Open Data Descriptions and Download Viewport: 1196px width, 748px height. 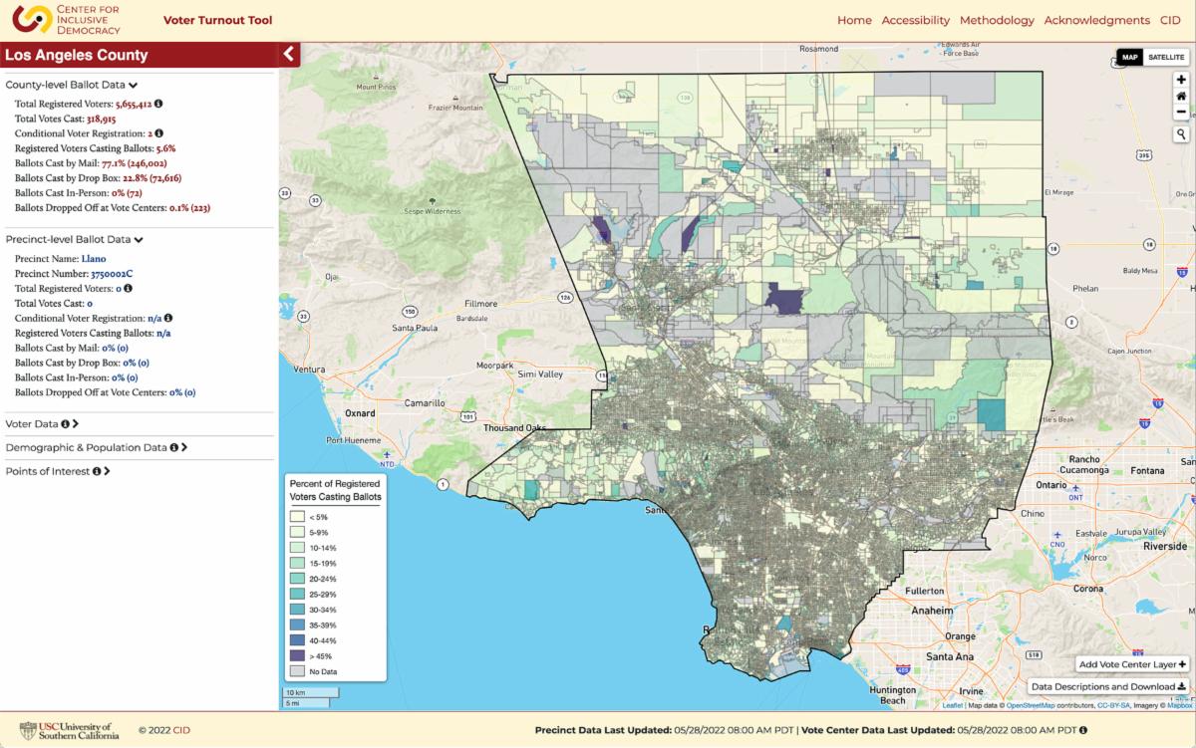point(1108,686)
